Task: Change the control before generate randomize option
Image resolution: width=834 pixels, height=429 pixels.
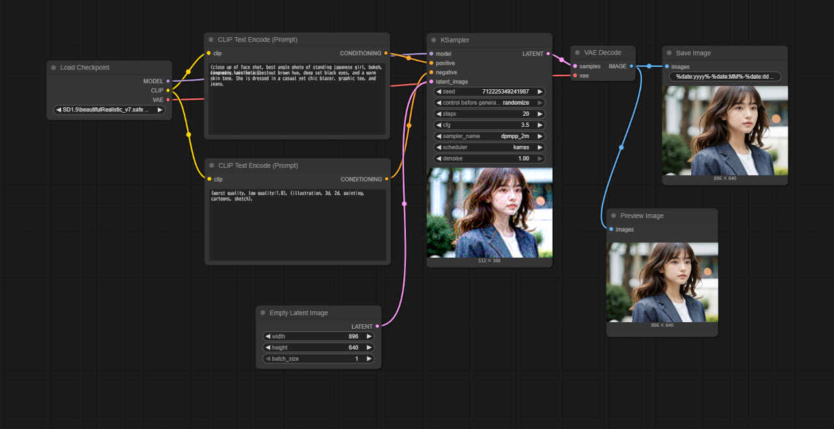Action: click(489, 103)
